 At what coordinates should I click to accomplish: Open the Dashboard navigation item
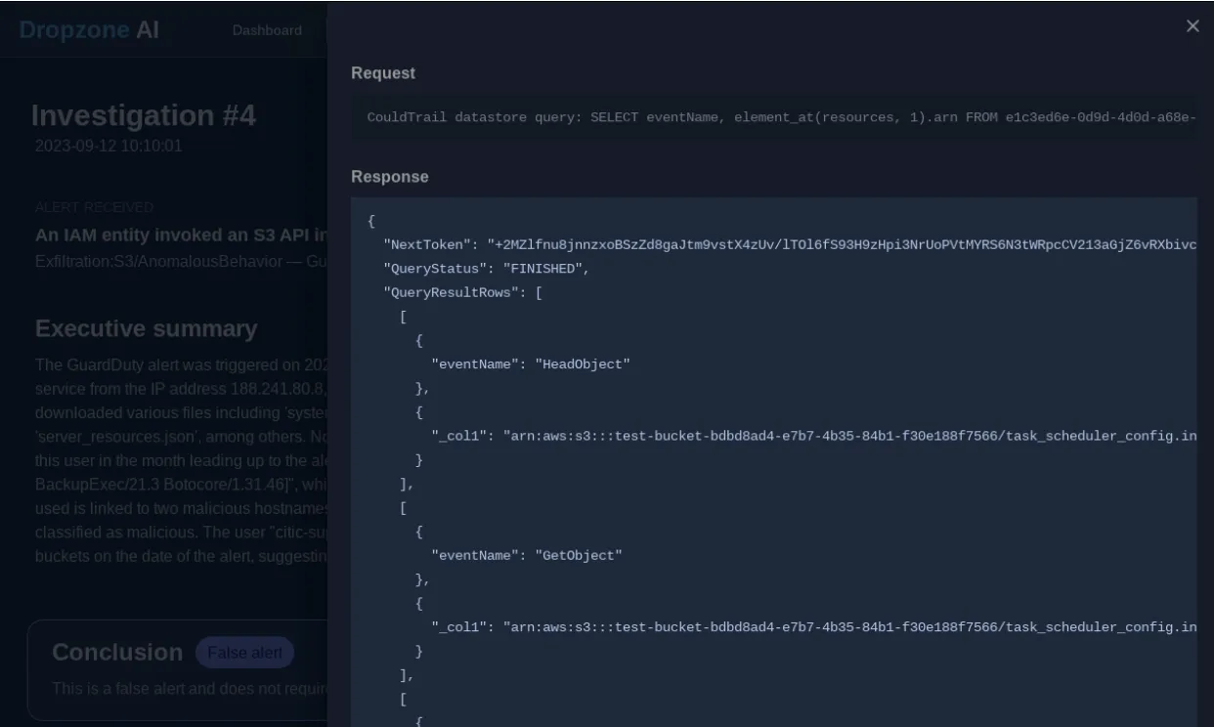coord(267,30)
